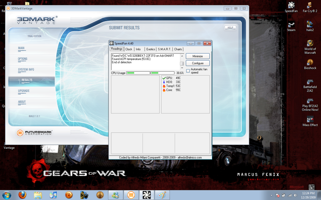Click the Show Desktop button on taskbar
Image resolution: width=321 pixels, height=200 pixels.
319,195
